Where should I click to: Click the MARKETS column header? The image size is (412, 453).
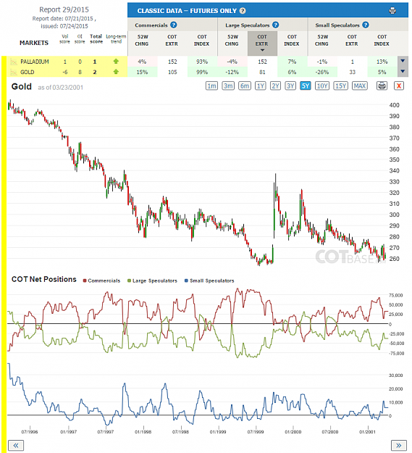pyautogui.click(x=34, y=43)
